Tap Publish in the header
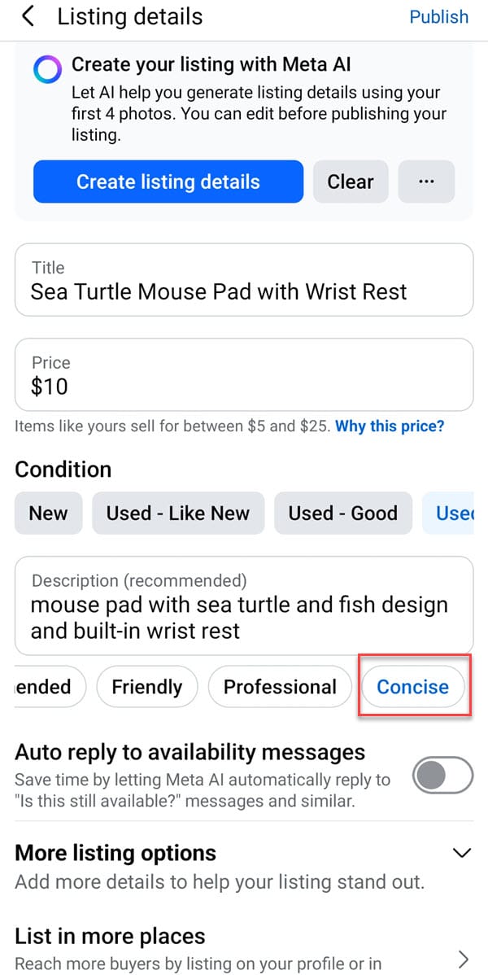Viewport: 488px width, 975px height. pyautogui.click(x=438, y=16)
